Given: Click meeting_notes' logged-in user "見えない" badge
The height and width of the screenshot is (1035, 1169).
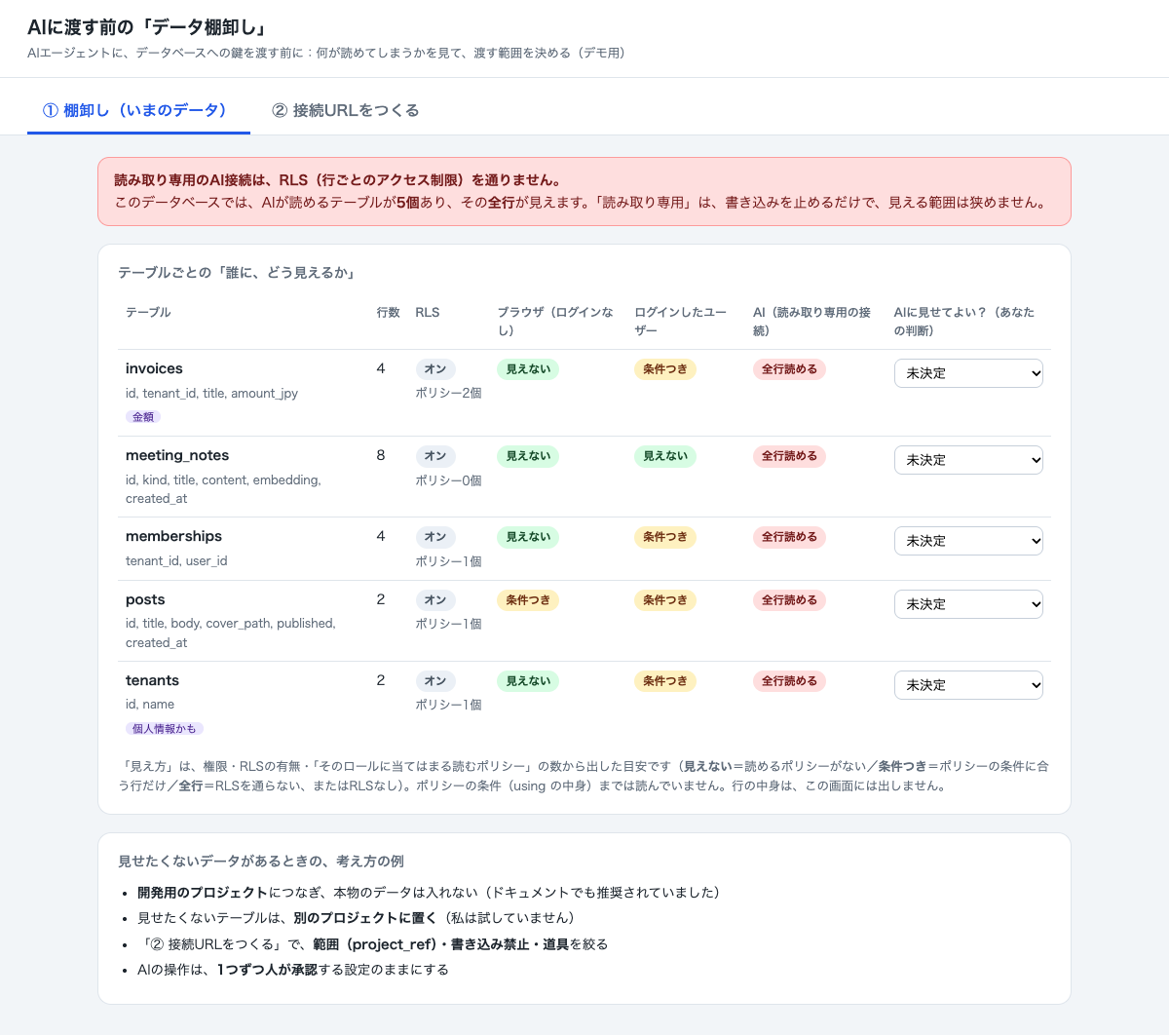Looking at the screenshot, I should coord(665,456).
